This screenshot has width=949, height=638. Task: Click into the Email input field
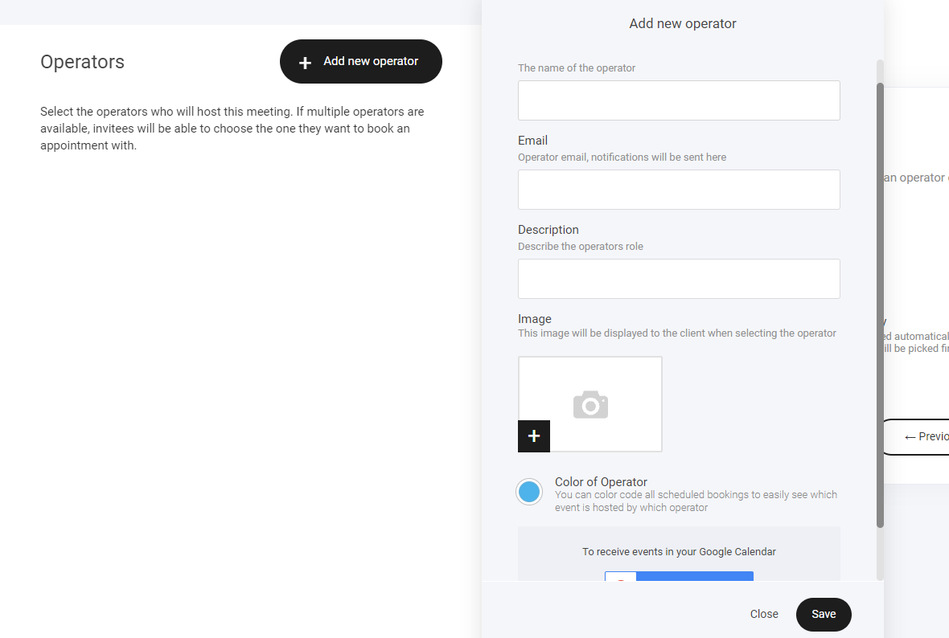pyautogui.click(x=679, y=190)
